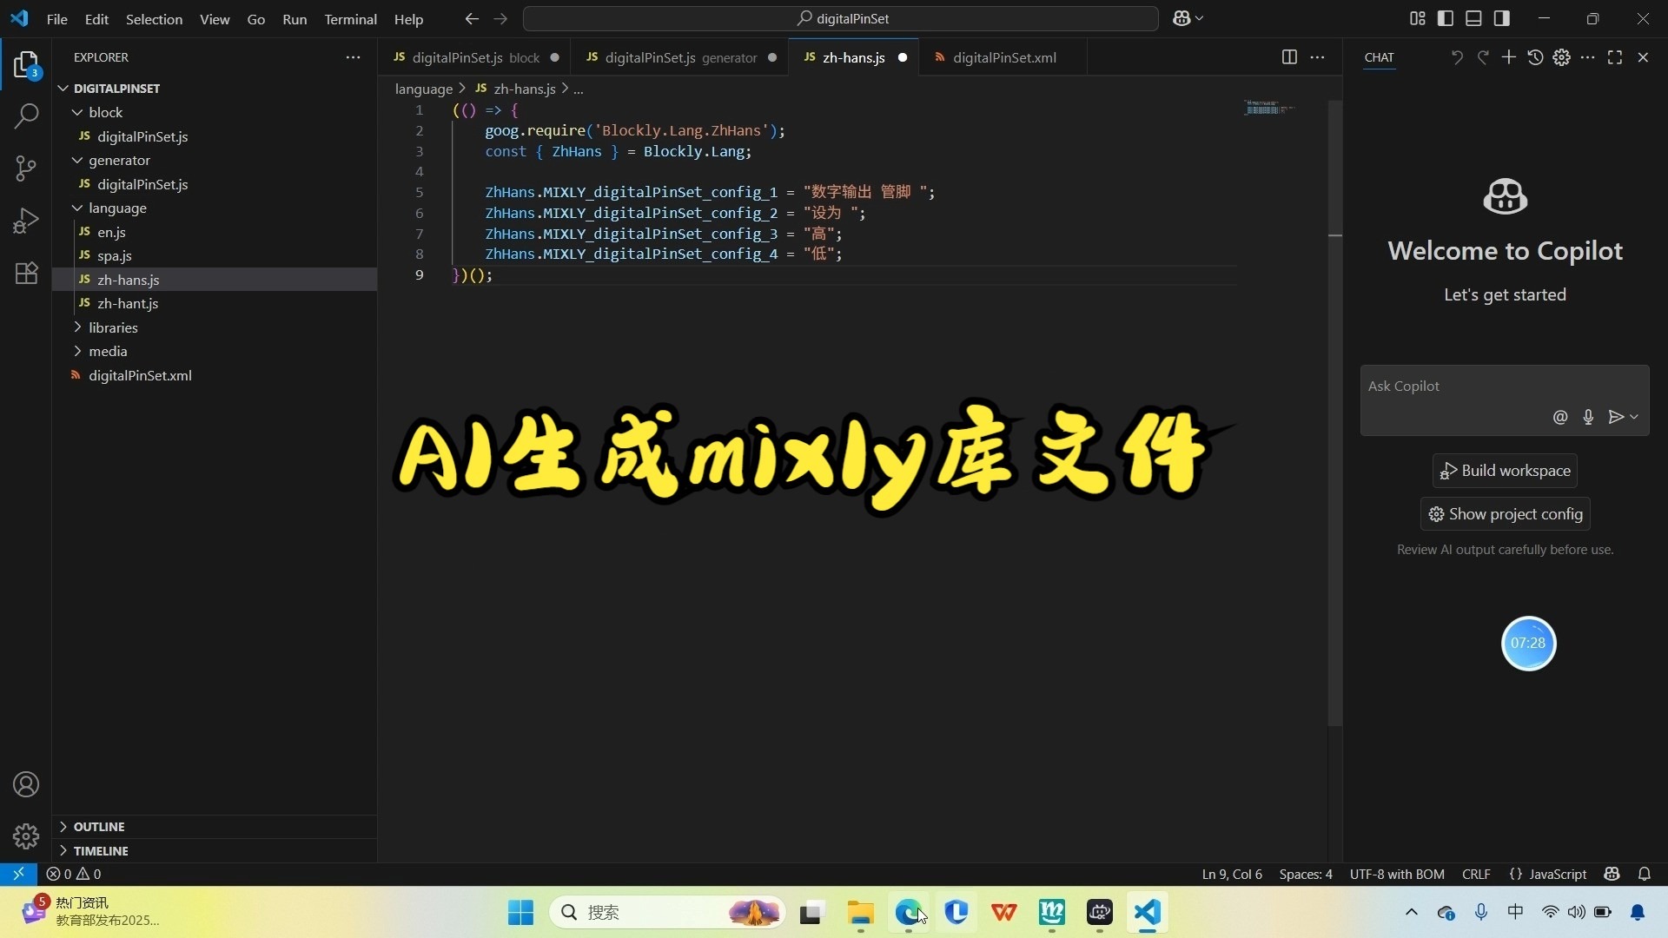
Task: Open editor More Actions ellipsis
Action: (1317, 57)
